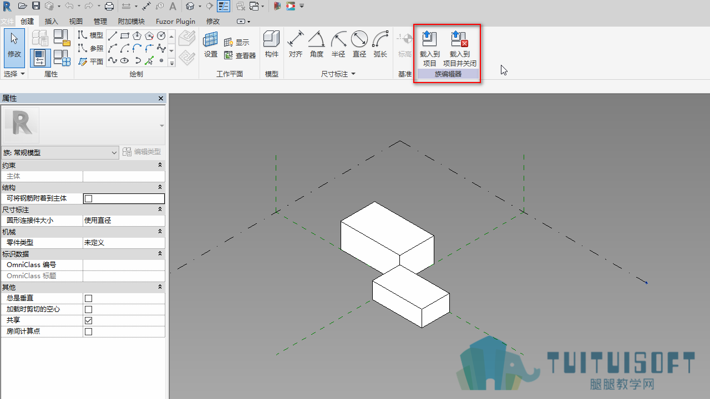
Task: Select the 半径 radial dimension tool
Action: tap(338, 45)
